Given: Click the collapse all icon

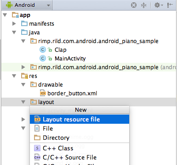Looking at the screenshot, I should point(143,5).
